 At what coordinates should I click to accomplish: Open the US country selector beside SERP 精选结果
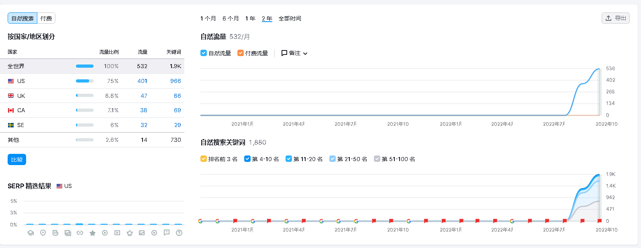[64, 186]
